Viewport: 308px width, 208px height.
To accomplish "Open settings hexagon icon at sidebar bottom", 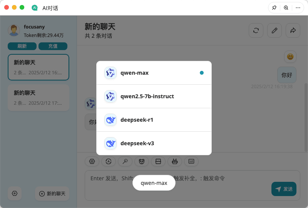I will pyautogui.click(x=15, y=193).
